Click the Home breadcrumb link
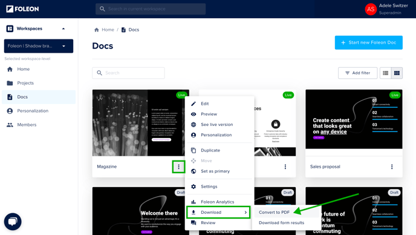416x235 pixels. point(108,30)
